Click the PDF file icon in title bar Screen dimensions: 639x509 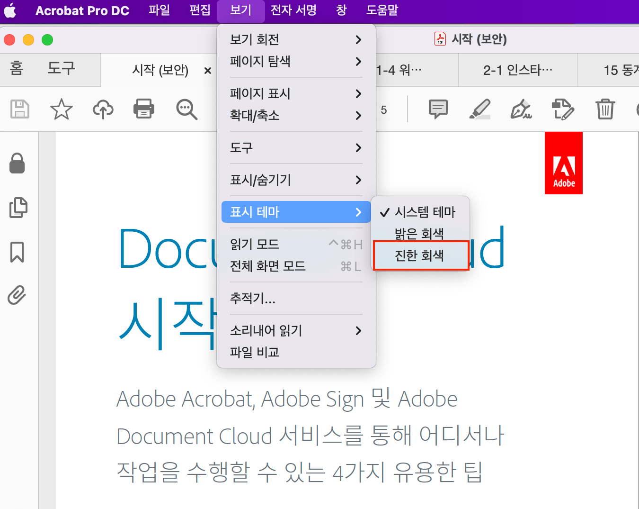(x=440, y=39)
